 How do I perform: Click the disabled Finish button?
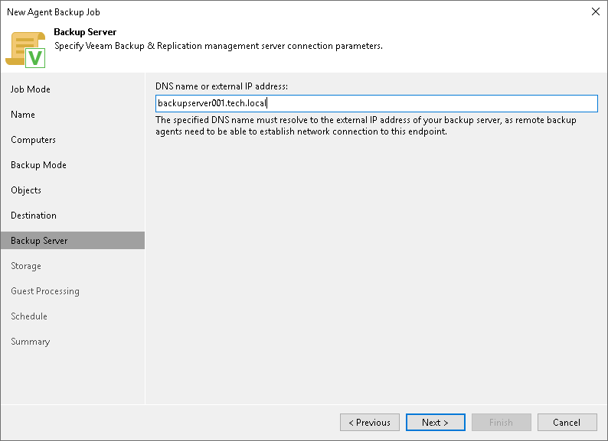point(501,423)
